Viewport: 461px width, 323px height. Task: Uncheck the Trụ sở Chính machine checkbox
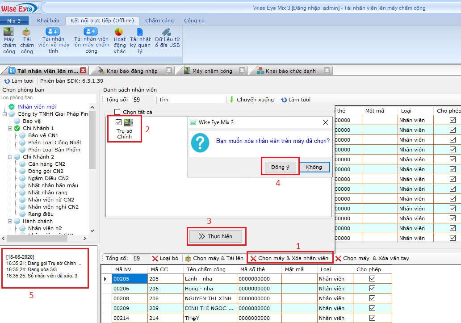(118, 122)
